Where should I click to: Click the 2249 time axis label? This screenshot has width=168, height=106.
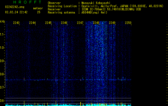[112, 23]
